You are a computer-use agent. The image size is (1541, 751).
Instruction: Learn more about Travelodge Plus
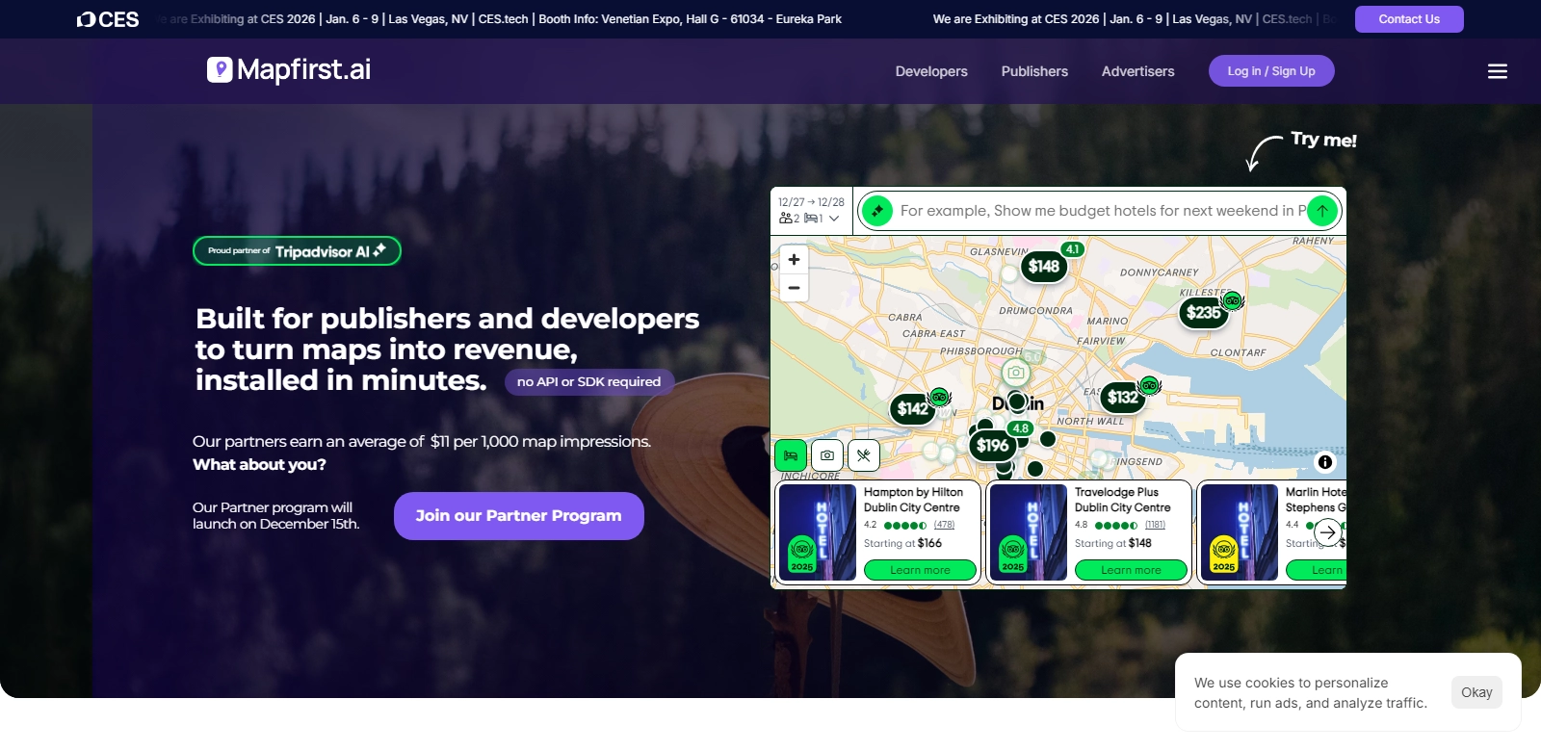[1131, 570]
